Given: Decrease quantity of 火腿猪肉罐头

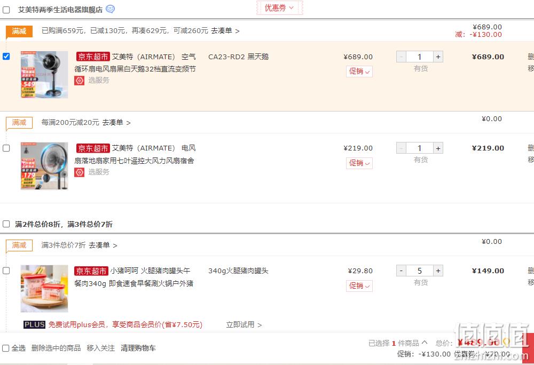Looking at the screenshot, I should [x=401, y=271].
